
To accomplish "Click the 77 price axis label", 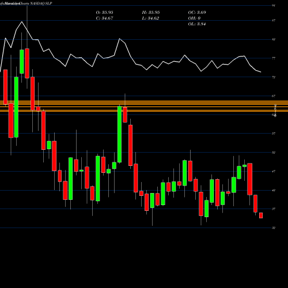I will point(274,58).
